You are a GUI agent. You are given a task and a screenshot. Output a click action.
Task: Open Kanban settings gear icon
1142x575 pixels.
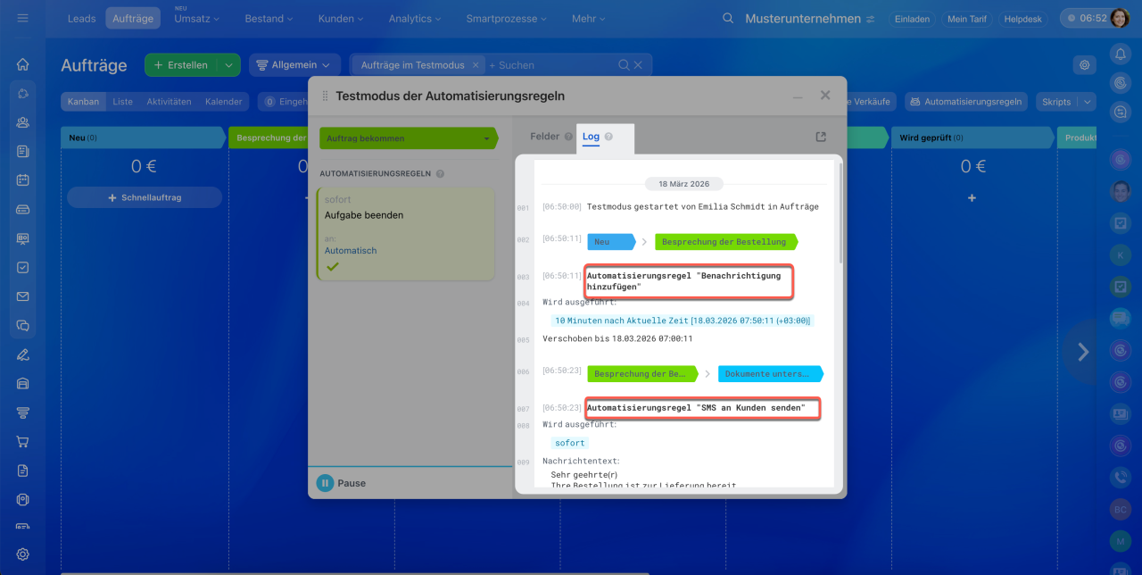[x=1085, y=64]
